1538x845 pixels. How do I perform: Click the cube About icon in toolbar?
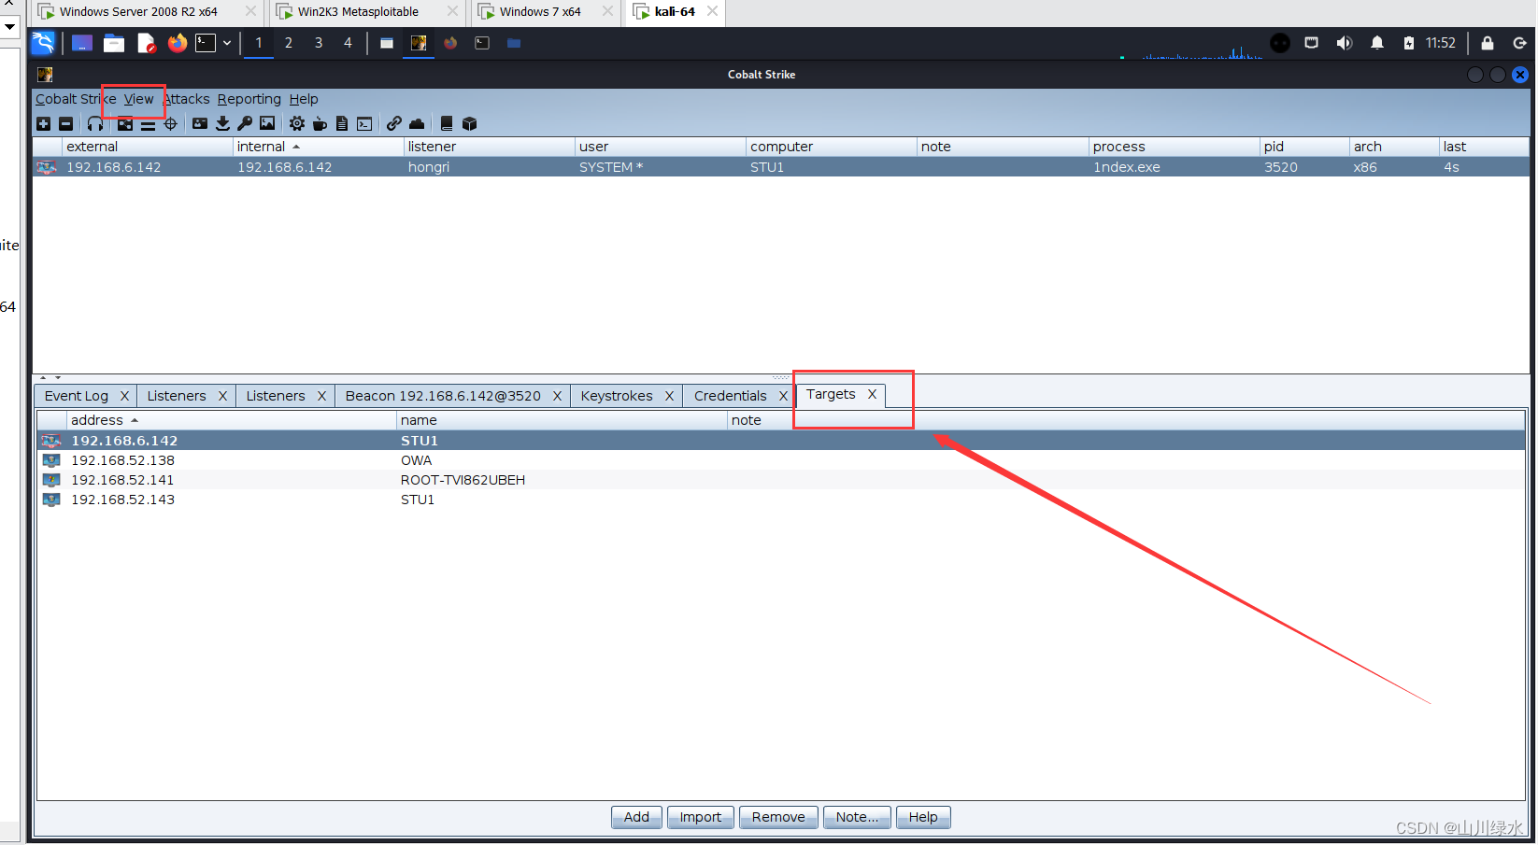[470, 123]
